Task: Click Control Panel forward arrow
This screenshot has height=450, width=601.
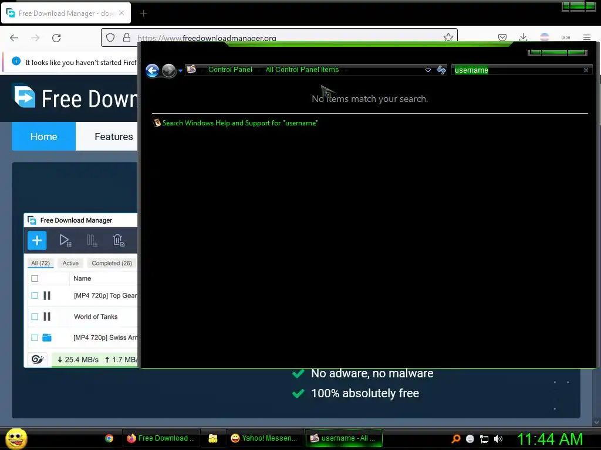Action: pos(168,70)
